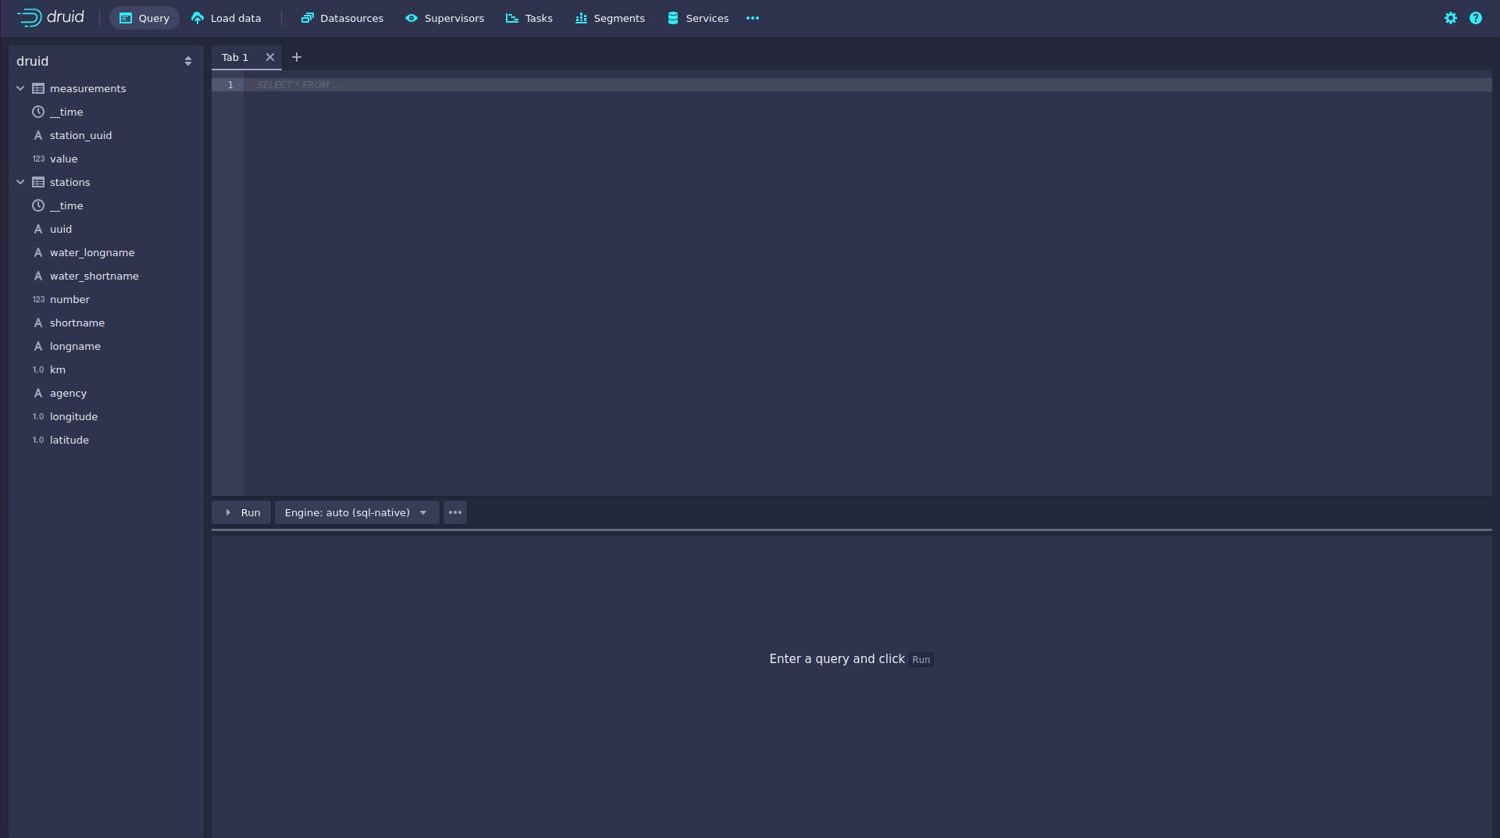
Task: Run the current query
Action: click(242, 512)
